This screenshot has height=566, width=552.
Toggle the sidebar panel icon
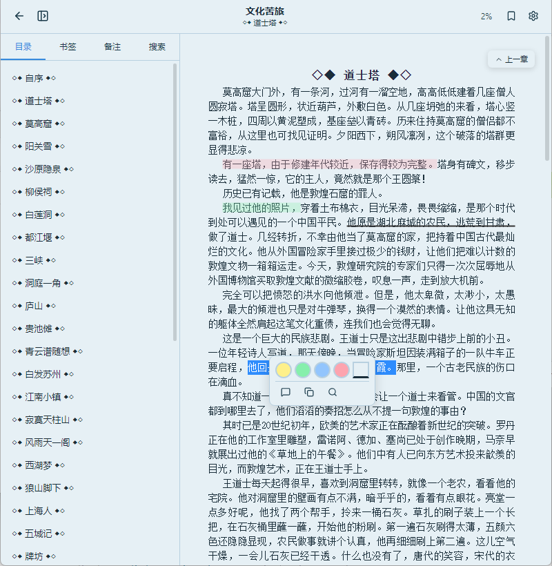tap(43, 16)
